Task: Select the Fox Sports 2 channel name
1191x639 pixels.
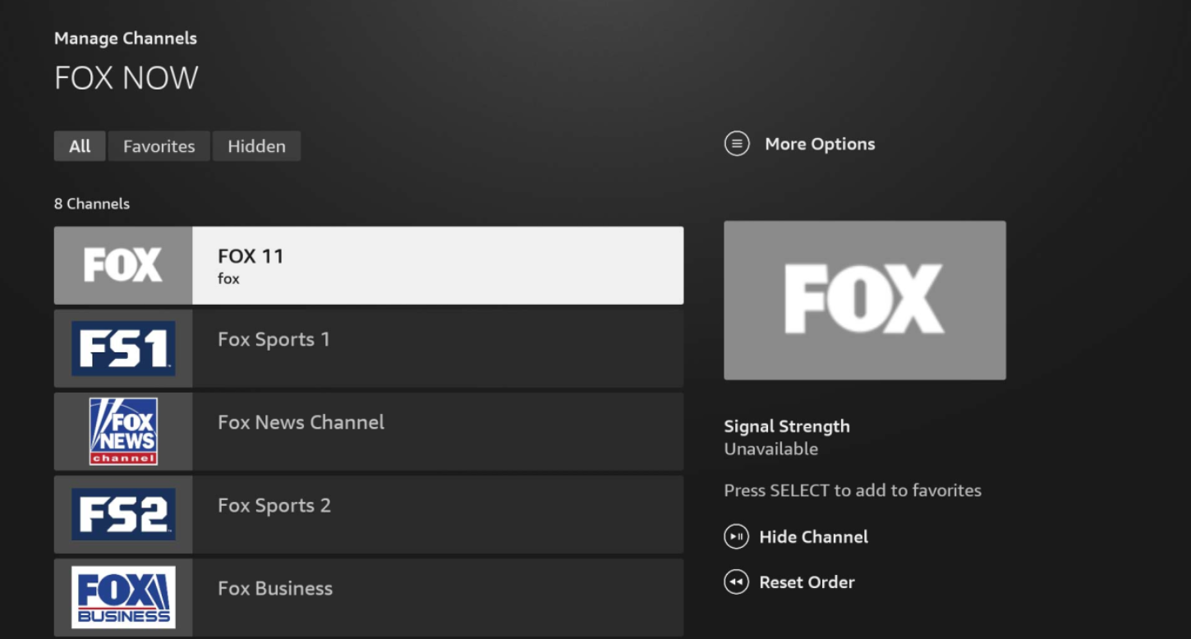Action: click(274, 506)
